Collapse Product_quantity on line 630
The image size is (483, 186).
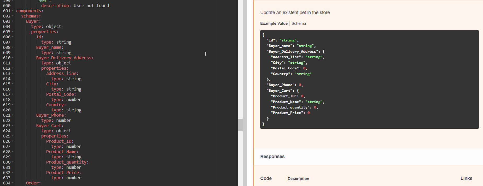[13, 162]
